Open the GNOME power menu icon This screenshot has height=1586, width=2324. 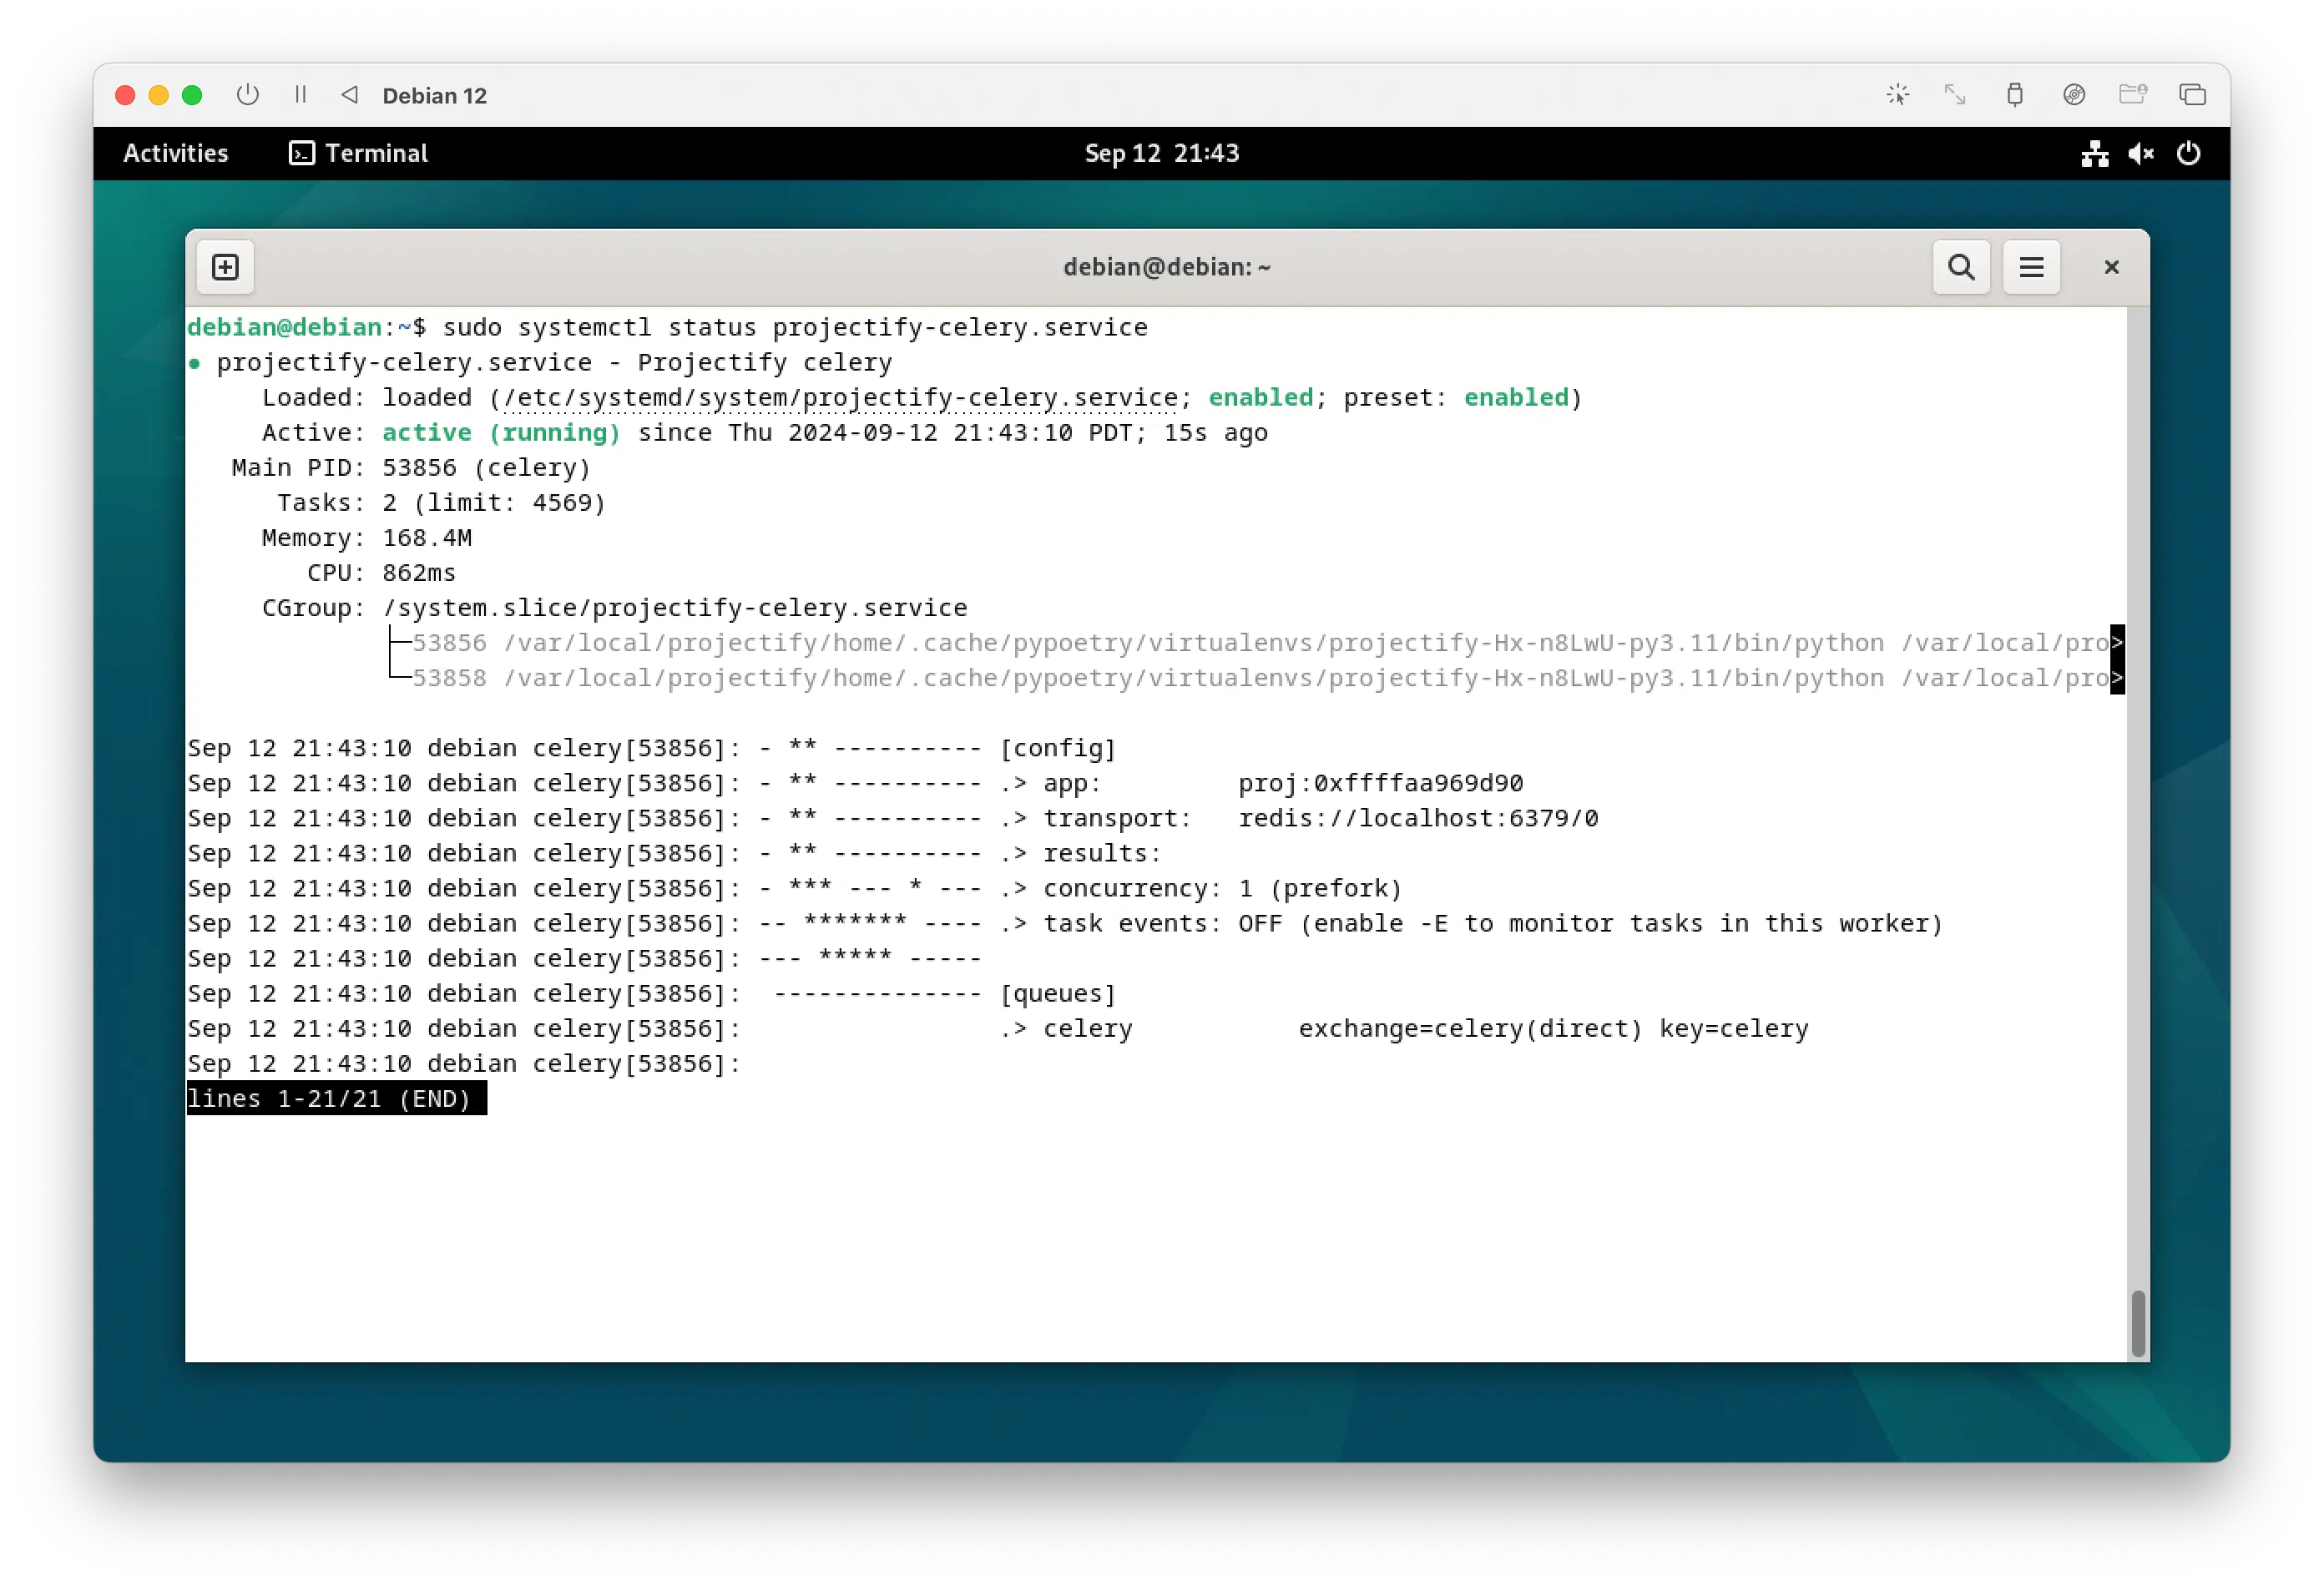(x=2187, y=153)
